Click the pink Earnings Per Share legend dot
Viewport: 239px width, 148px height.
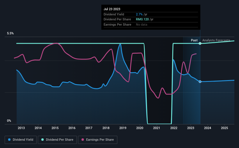[x=83, y=140]
